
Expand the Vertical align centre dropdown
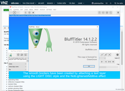click(17, 67)
